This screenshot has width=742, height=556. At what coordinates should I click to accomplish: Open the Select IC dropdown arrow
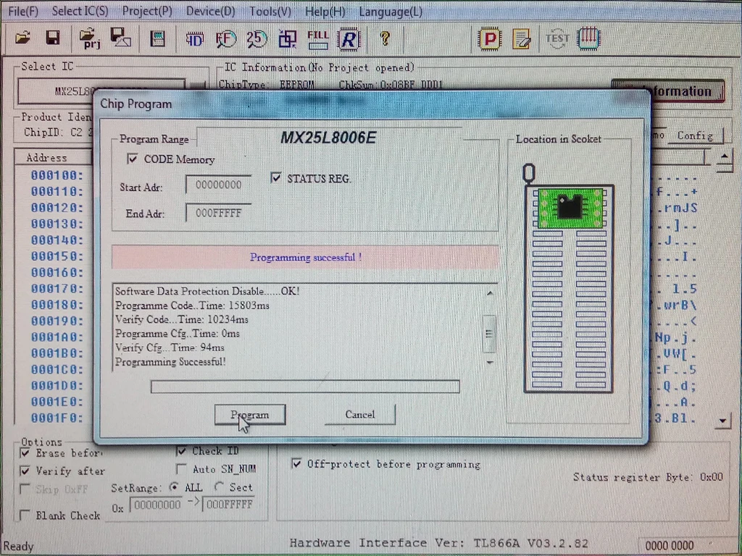(x=196, y=85)
